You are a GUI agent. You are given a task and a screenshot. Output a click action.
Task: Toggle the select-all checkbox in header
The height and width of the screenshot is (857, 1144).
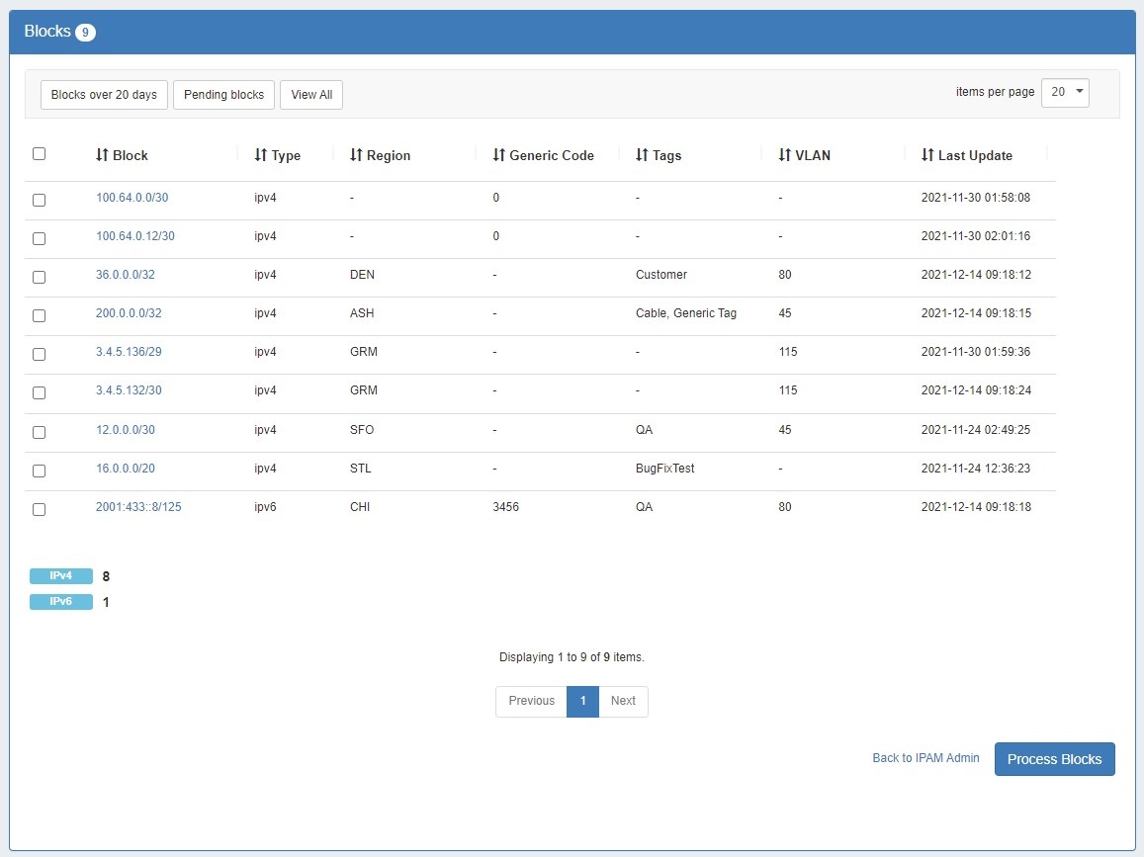39,153
